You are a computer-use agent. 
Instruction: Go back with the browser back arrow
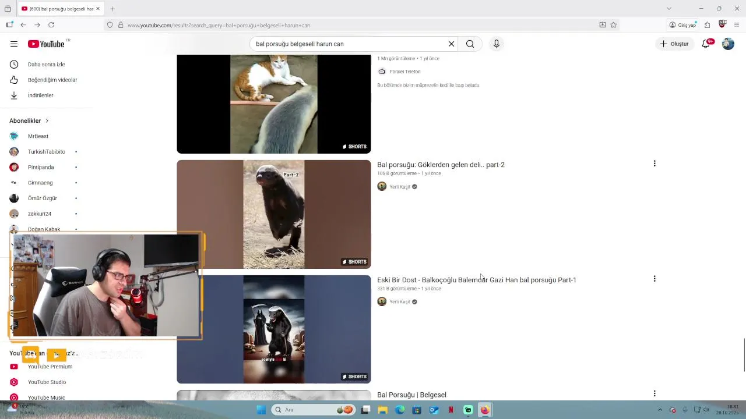(x=23, y=25)
